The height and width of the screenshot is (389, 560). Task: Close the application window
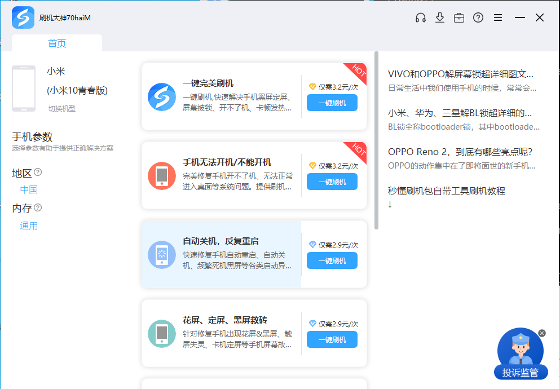point(539,17)
